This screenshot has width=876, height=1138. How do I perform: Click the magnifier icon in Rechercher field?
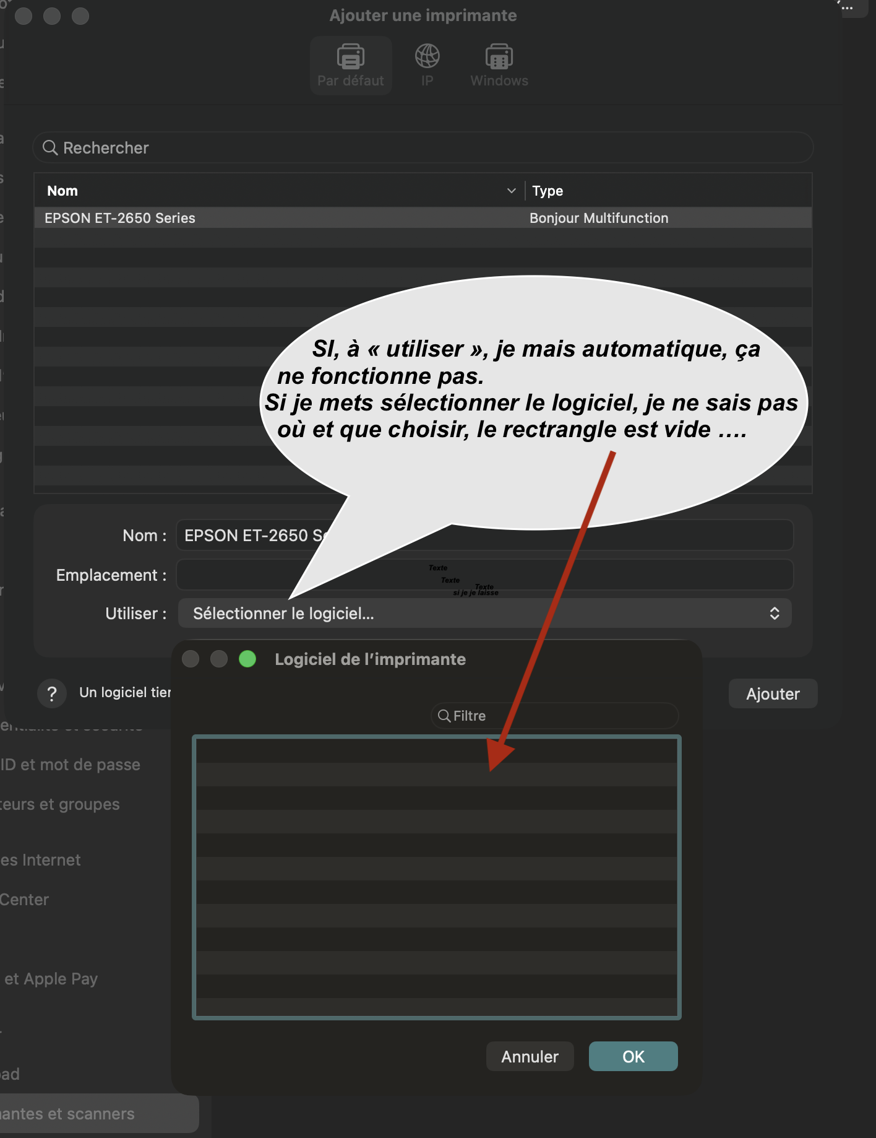coord(50,147)
